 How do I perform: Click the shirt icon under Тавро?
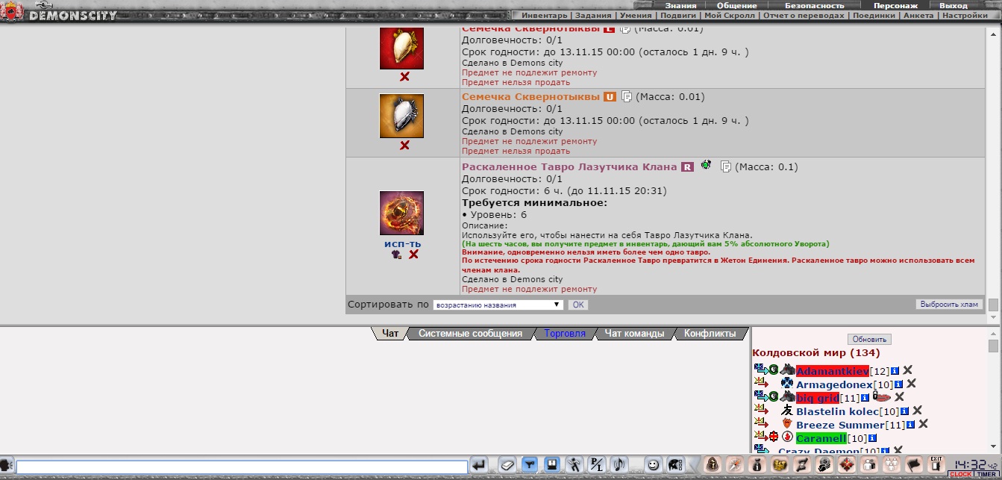tap(396, 255)
